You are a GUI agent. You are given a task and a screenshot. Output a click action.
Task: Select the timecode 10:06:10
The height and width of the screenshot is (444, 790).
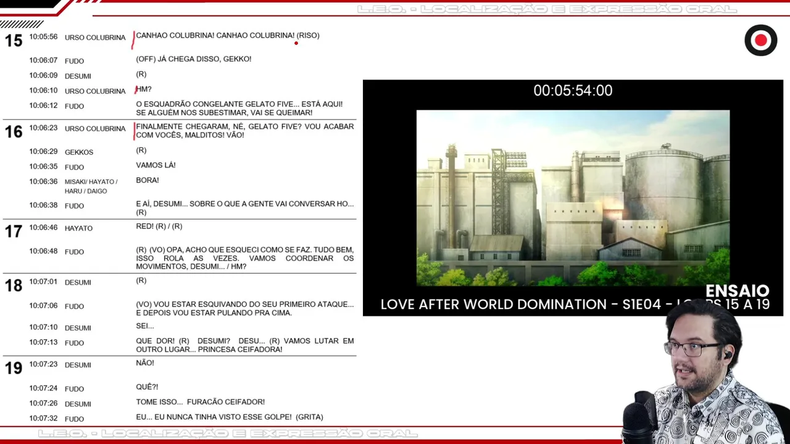click(43, 91)
